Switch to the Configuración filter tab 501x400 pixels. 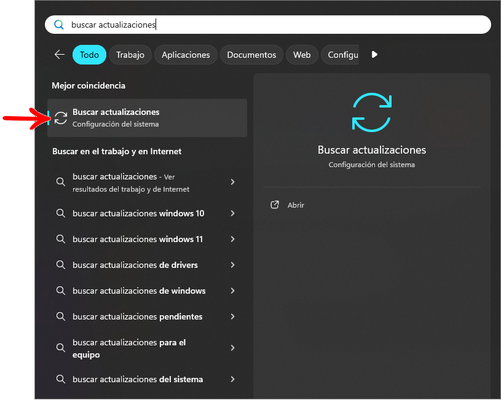(341, 55)
